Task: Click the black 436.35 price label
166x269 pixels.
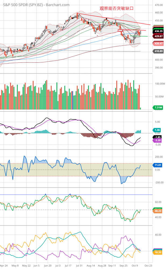Action: pos(158,31)
